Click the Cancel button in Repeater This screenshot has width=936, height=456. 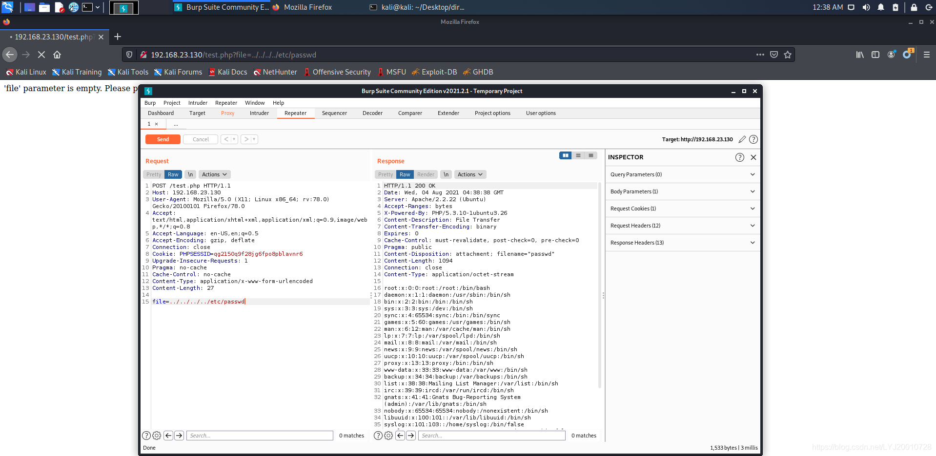[201, 139]
